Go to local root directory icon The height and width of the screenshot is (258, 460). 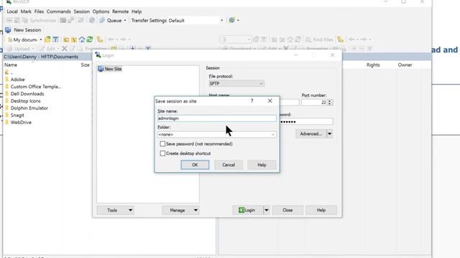74,39
